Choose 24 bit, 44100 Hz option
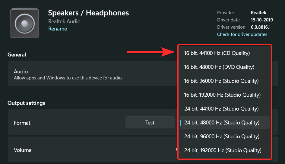 [x=221, y=109]
